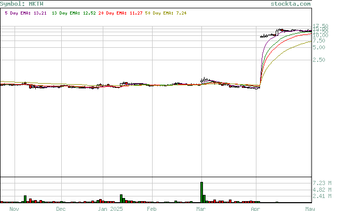
Task: Click the Jan 2025 date axis label
Action: coord(110,208)
